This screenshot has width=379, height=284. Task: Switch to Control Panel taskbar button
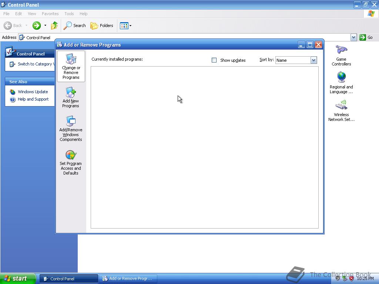(x=68, y=279)
